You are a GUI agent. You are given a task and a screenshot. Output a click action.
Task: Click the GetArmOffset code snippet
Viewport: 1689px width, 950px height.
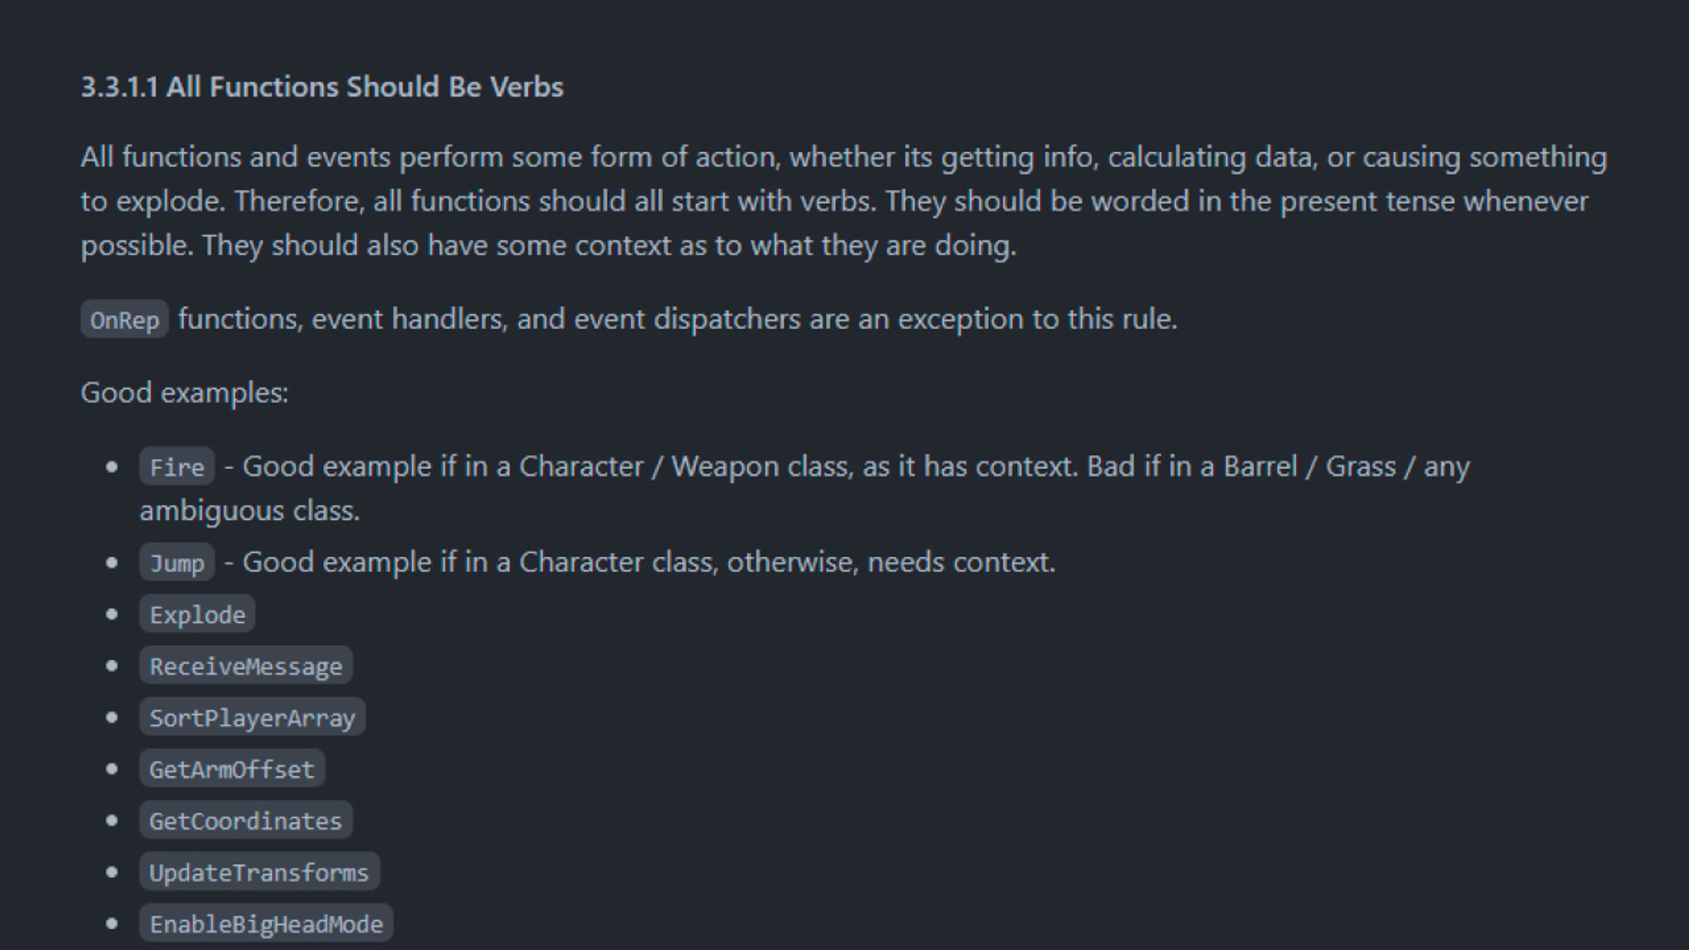tap(232, 769)
